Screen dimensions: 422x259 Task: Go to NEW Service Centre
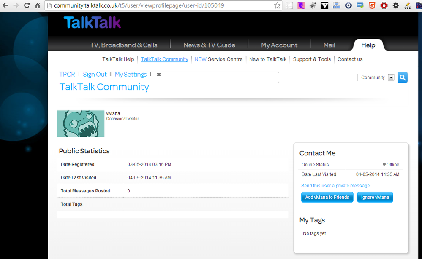click(218, 59)
